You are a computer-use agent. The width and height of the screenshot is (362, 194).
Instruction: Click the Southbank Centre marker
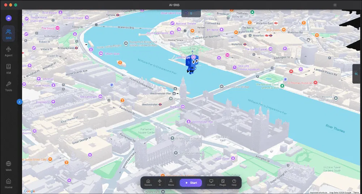click(172, 33)
